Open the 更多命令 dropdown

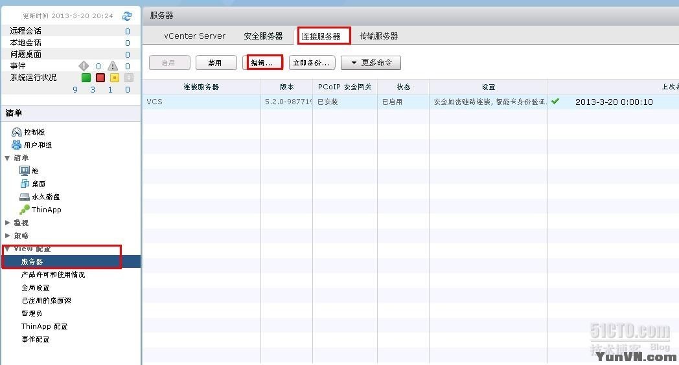coord(371,63)
